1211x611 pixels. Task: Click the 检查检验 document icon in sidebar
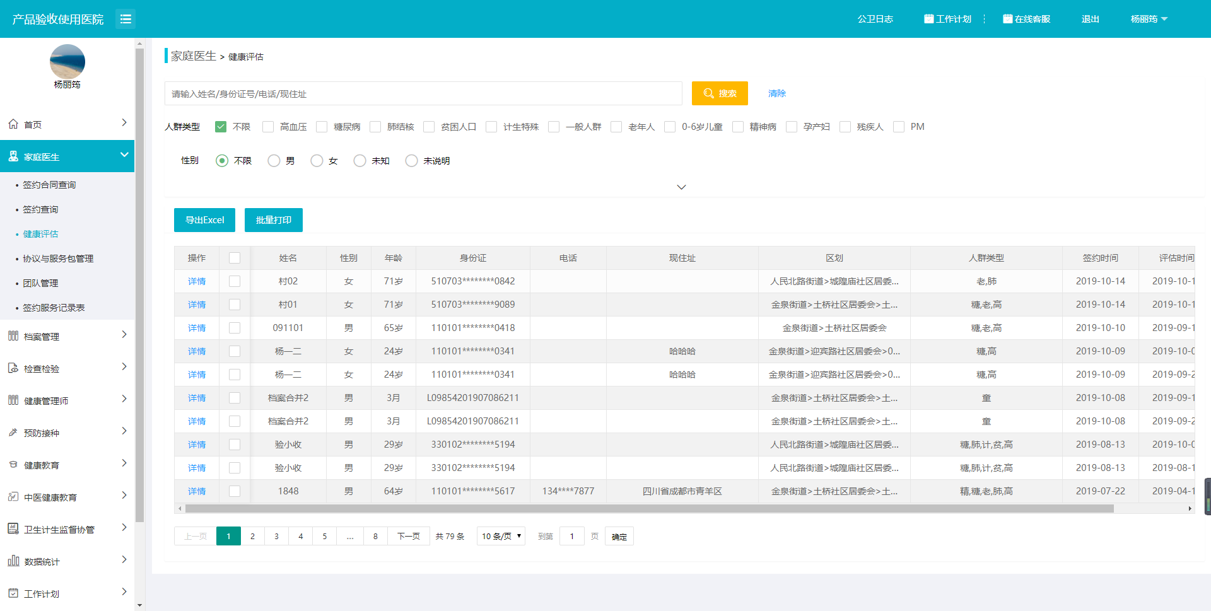click(x=13, y=368)
